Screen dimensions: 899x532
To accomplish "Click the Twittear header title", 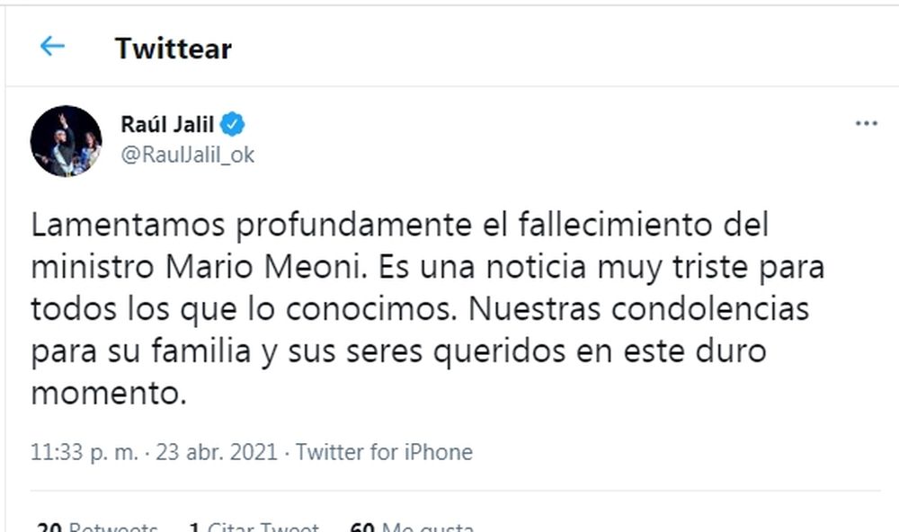I will tap(174, 49).
